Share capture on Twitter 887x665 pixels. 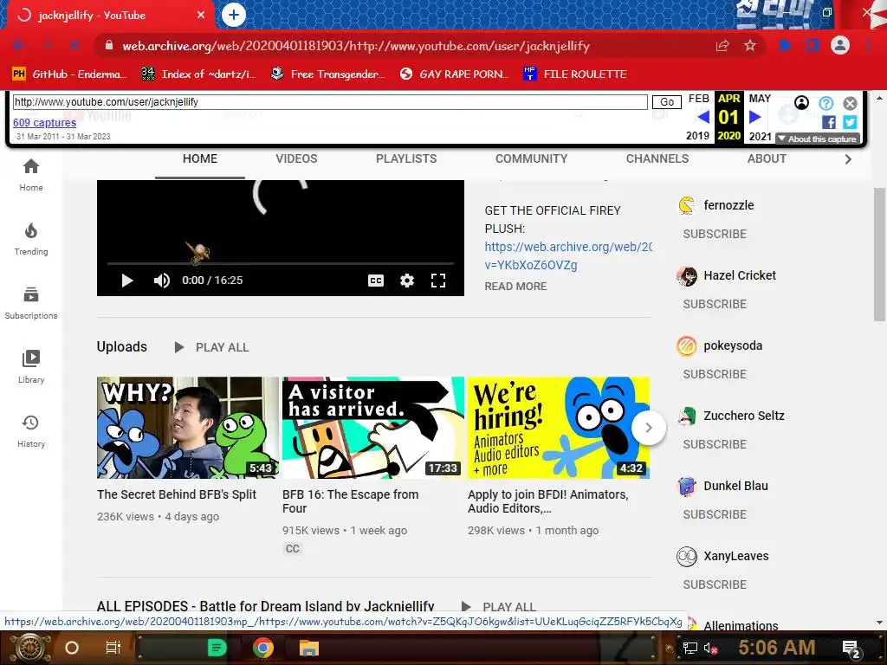850,122
